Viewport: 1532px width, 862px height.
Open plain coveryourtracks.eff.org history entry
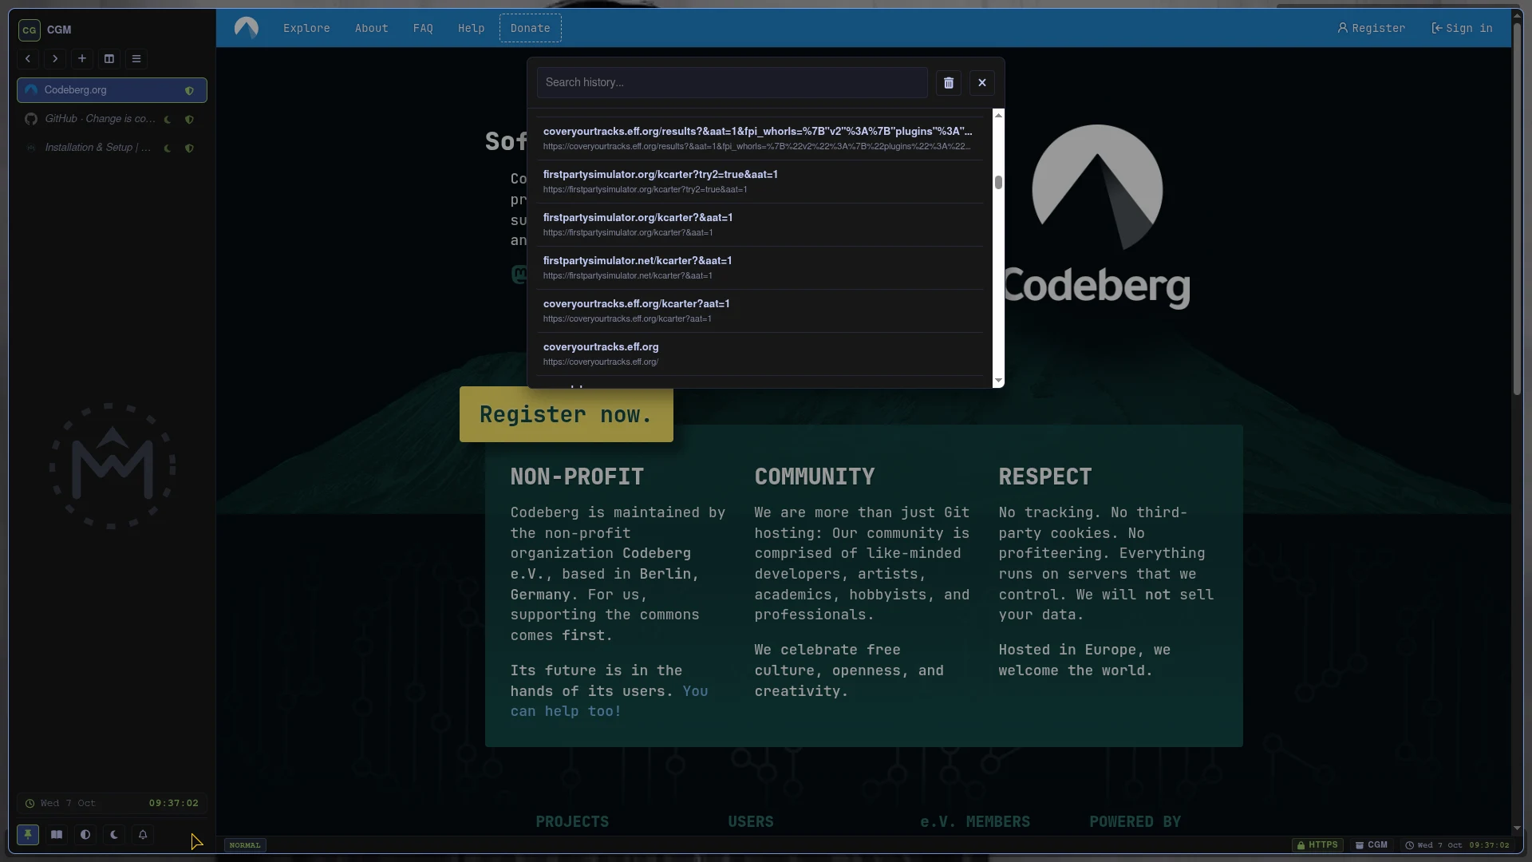pyautogui.click(x=760, y=354)
